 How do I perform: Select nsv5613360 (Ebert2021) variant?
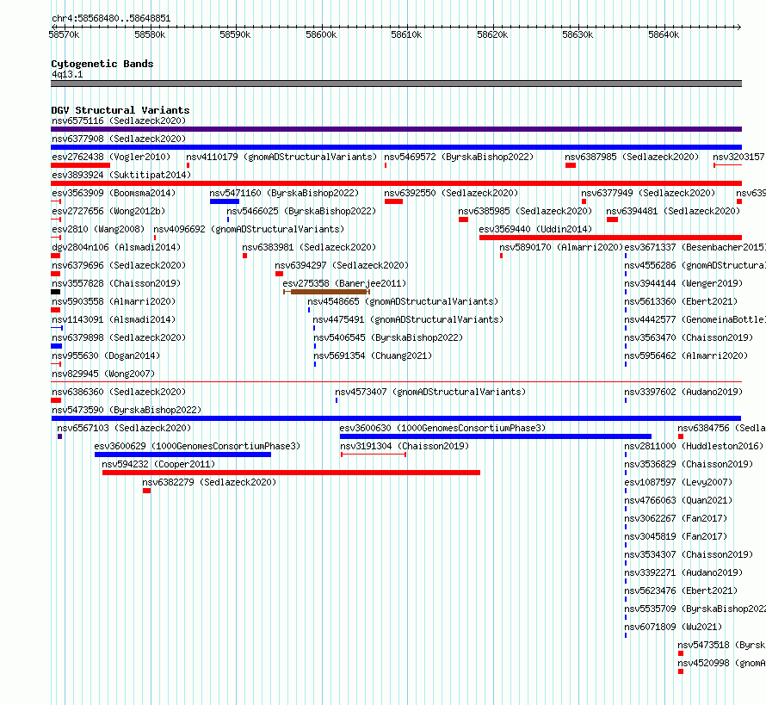pyautogui.click(x=681, y=301)
